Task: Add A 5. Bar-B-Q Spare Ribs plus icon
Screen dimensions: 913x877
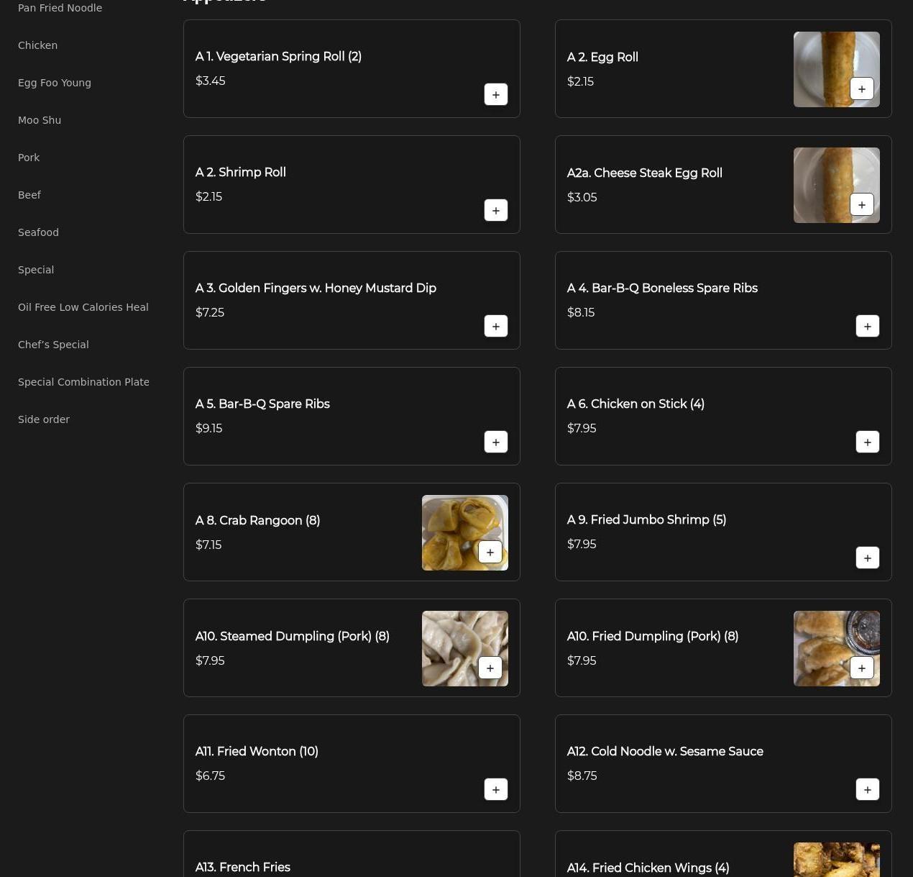Action: [496, 442]
